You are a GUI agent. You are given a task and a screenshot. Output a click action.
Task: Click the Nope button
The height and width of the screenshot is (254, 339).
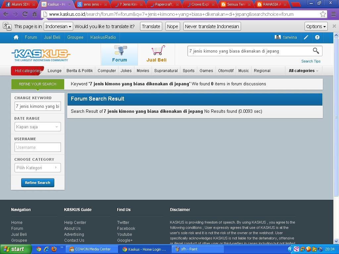[x=172, y=26]
